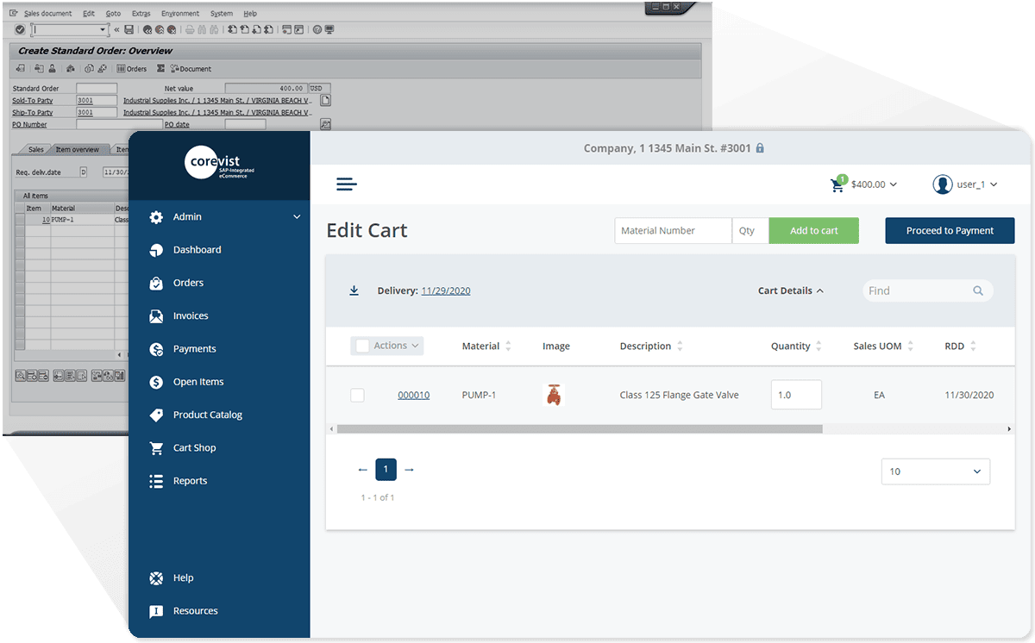Click the Payments dollar-check icon
This screenshot has width=1035, height=643.
156,349
